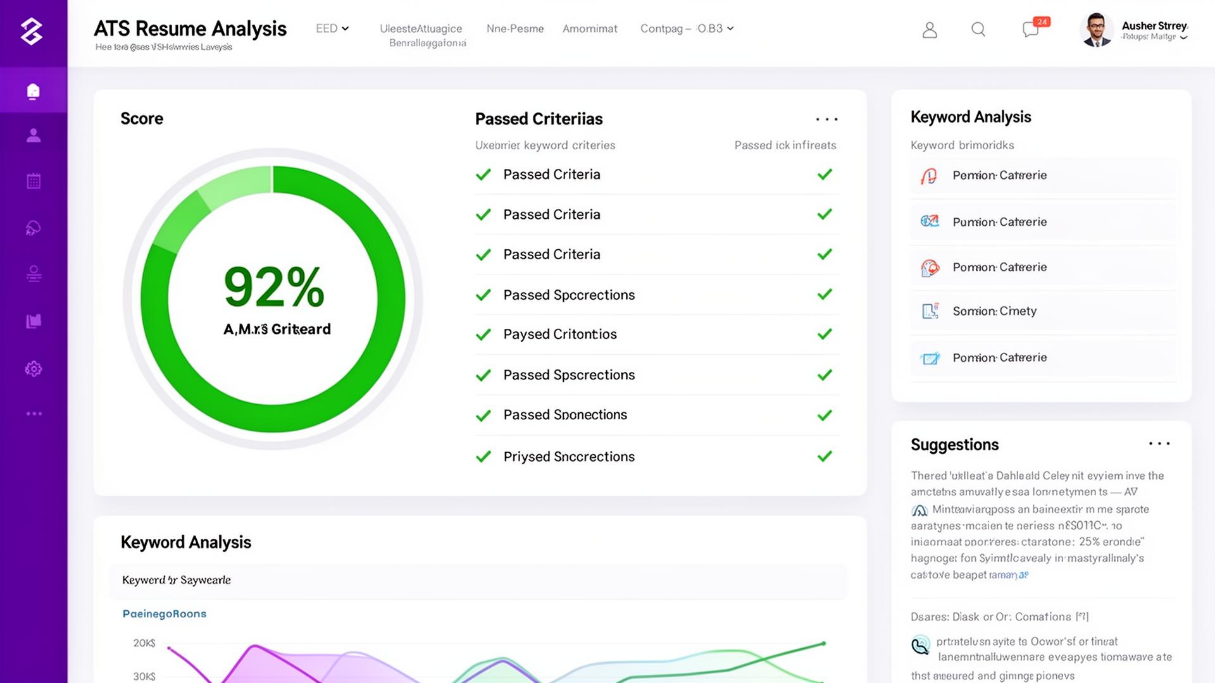Click the blue-red icon beside Pumion Catrerie

pos(930,221)
